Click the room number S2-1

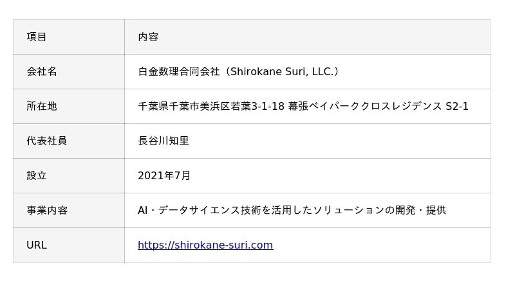coord(457,106)
